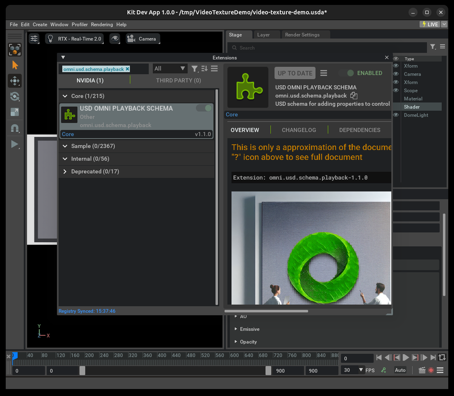The height and width of the screenshot is (396, 454).
Task: Open the All filter dropdown
Action: 170,68
